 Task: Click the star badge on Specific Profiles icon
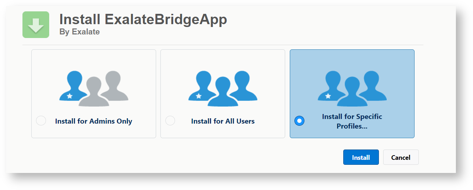[x=328, y=96]
